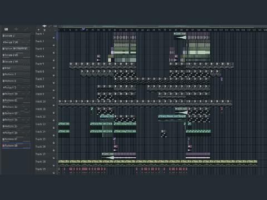267x200 pixels.
Task: Click the Track 8 header name
Action: [40, 87]
